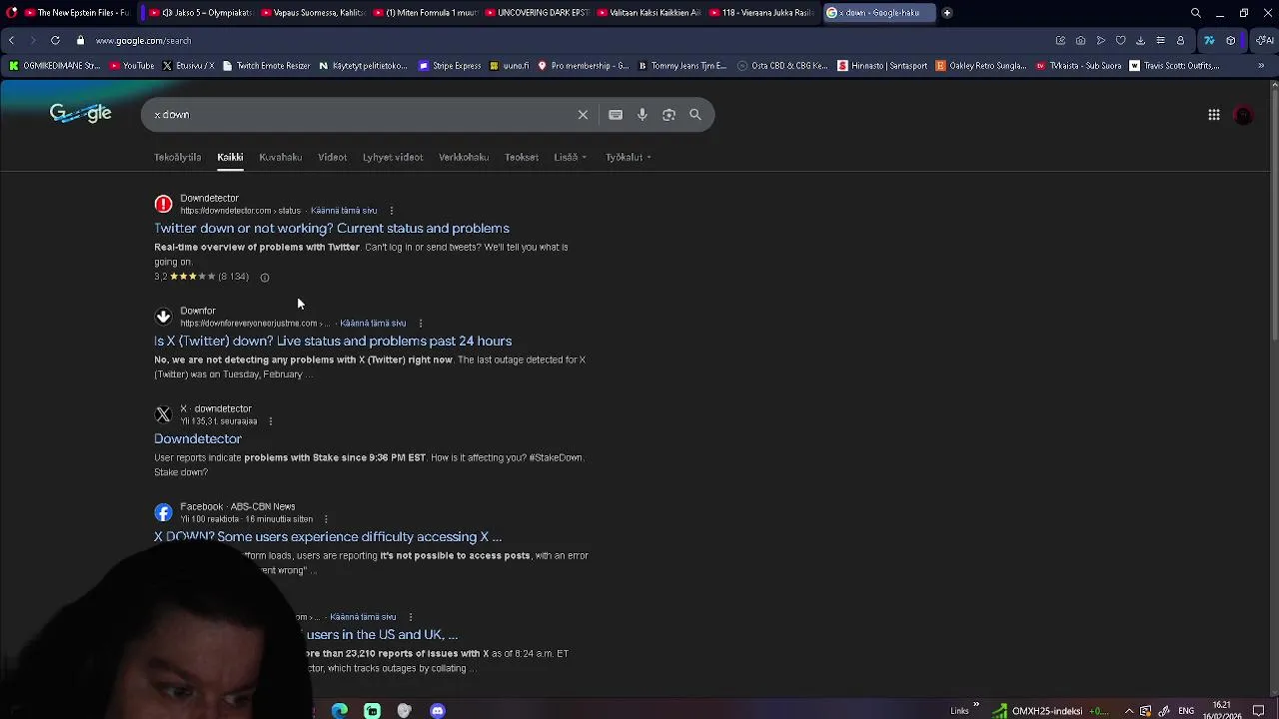Open OMXH25-indeksi taskbar widget
1279x719 pixels.
[1049, 711]
